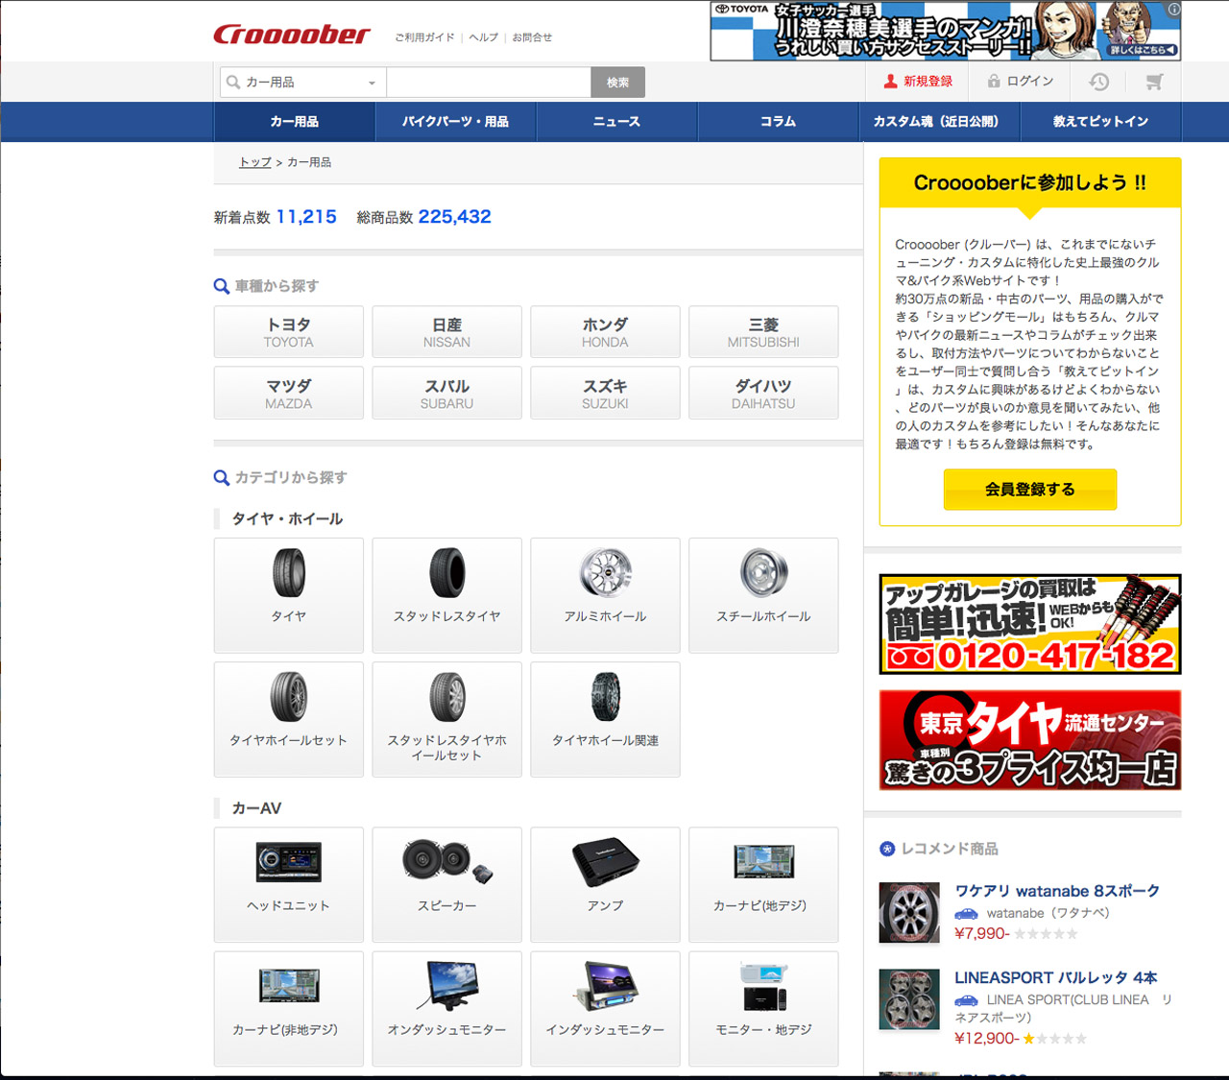Viewport: 1229px width, 1080px height.
Task: Open the カーナビ(地デジ) category
Action: pyautogui.click(x=764, y=884)
